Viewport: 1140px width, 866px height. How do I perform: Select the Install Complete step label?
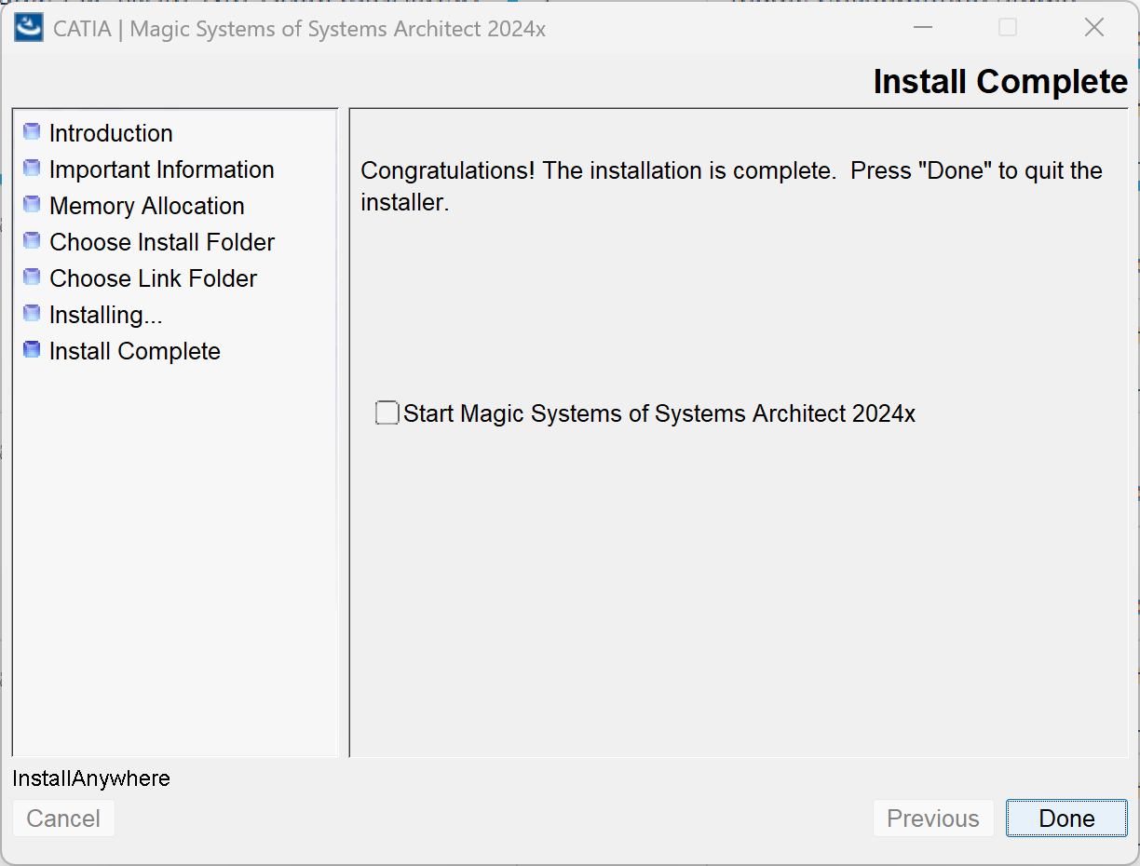[135, 351]
